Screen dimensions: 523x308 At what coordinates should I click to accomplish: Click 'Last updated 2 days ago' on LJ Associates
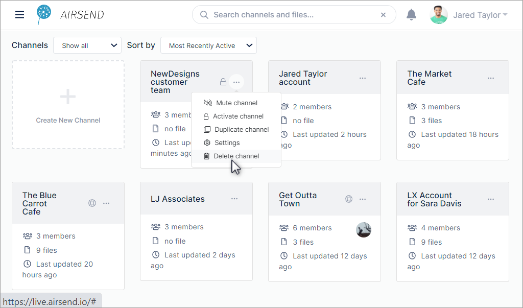pos(193,260)
